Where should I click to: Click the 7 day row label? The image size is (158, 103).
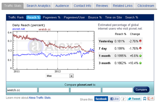coord(103,48)
